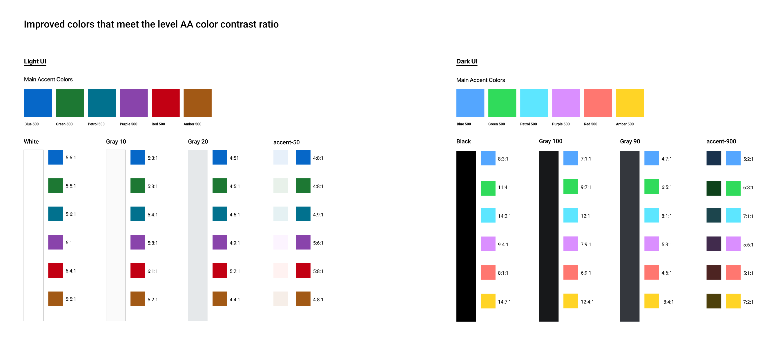Select the tall Black background bar

[466, 236]
